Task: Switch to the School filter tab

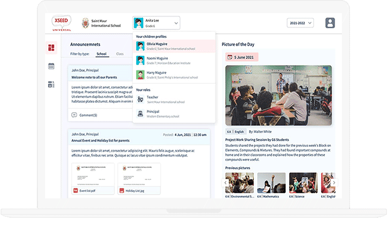Action: (101, 54)
